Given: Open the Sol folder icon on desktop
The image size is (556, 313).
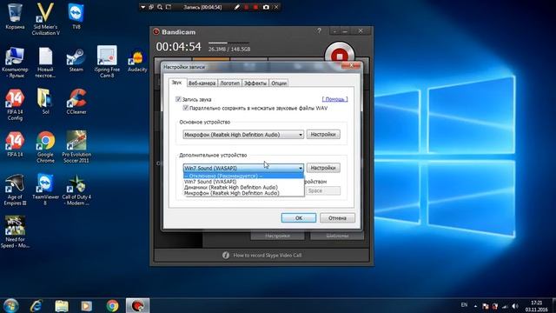Looking at the screenshot, I should [45, 102].
